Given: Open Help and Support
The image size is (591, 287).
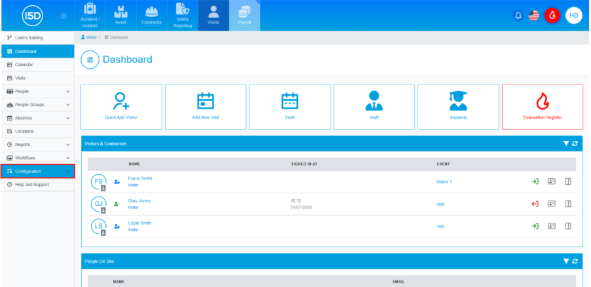Looking at the screenshot, I should coord(38,184).
